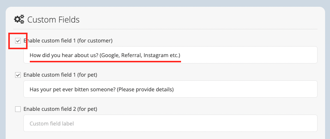This screenshot has width=330, height=139.
Task: Click '(Please provide details)' in the pet field
Action: [x=145, y=90]
